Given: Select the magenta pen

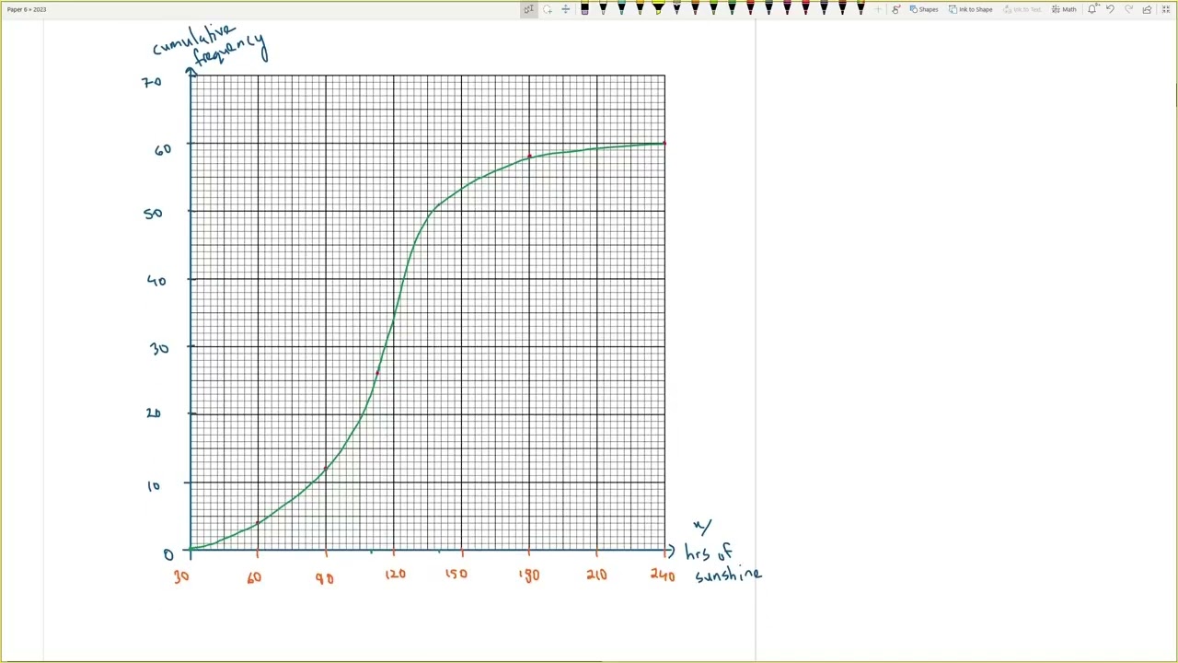Looking at the screenshot, I should [787, 7].
